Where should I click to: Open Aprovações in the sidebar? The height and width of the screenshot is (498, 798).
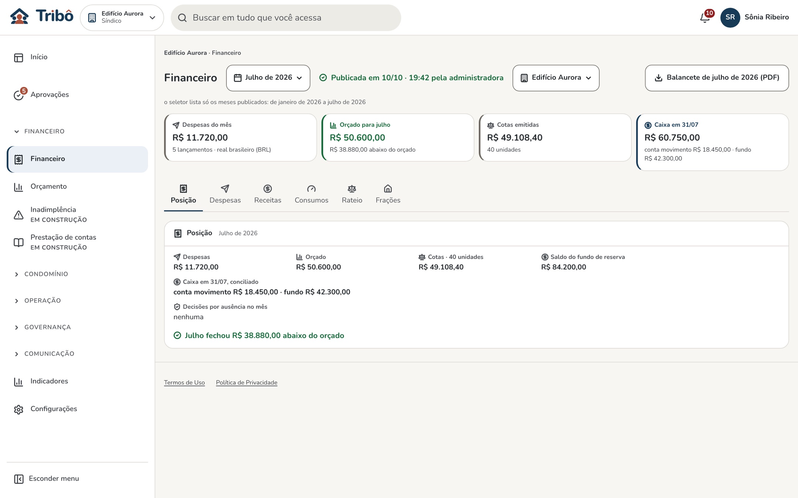coord(77,95)
